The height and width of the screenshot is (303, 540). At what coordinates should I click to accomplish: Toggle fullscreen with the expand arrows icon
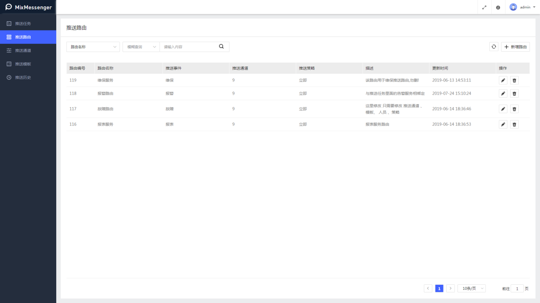484,7
